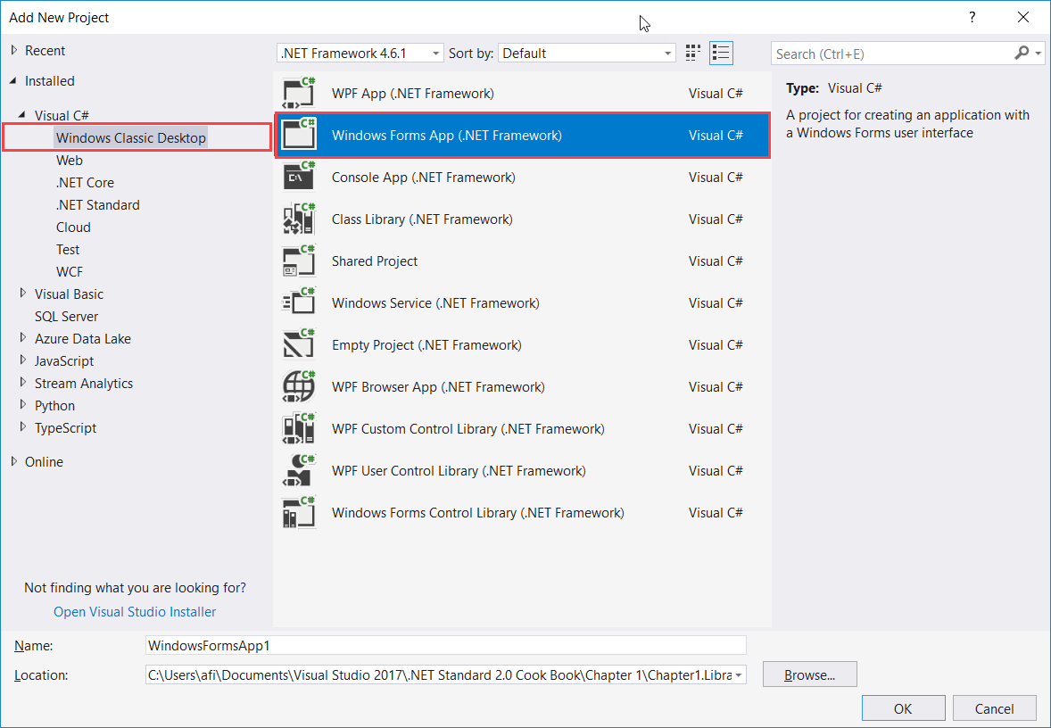The width and height of the screenshot is (1051, 728).
Task: Expand the Python node
Action: (23, 405)
